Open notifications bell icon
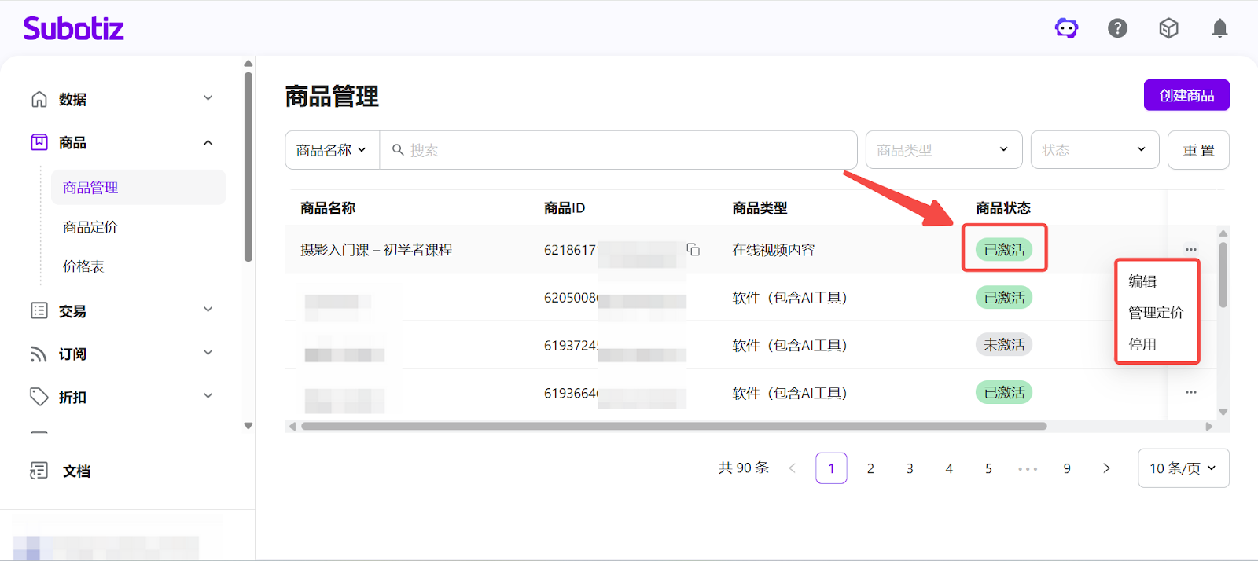This screenshot has height=561, width=1258. pos(1219,29)
